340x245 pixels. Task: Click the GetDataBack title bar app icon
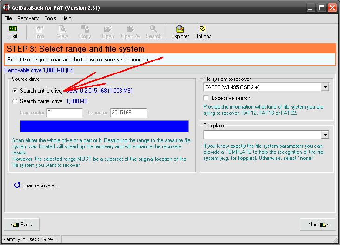(7, 7)
